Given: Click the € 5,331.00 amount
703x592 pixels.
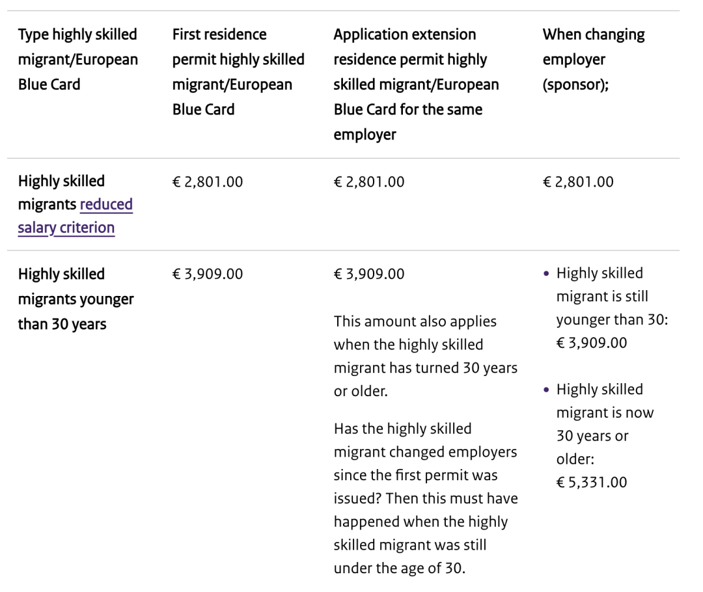Looking at the screenshot, I should pos(592,483).
